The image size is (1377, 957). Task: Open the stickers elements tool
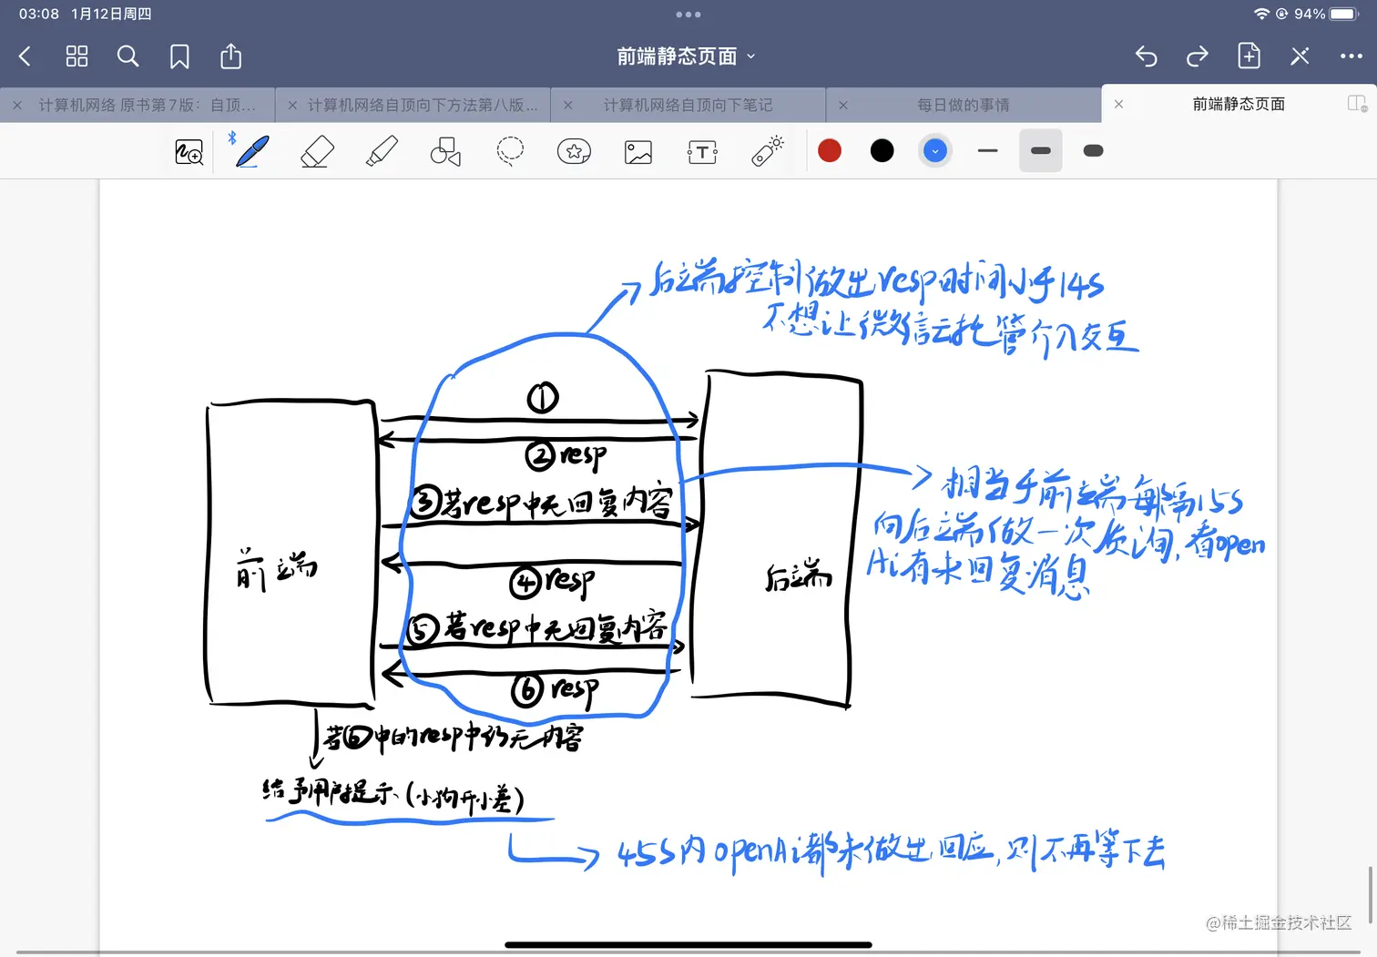(x=574, y=151)
